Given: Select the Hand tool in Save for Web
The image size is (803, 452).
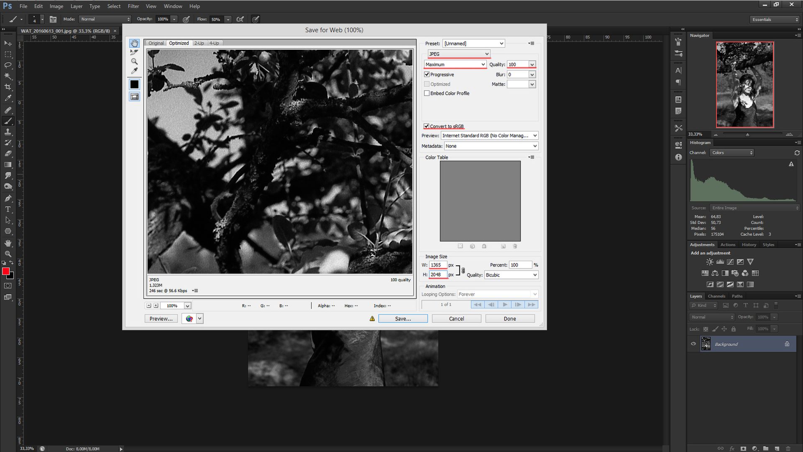Looking at the screenshot, I should pos(134,43).
